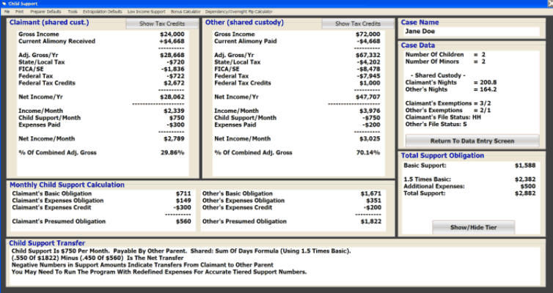
Task: Click the Jane Doe case name field
Action: click(471, 31)
